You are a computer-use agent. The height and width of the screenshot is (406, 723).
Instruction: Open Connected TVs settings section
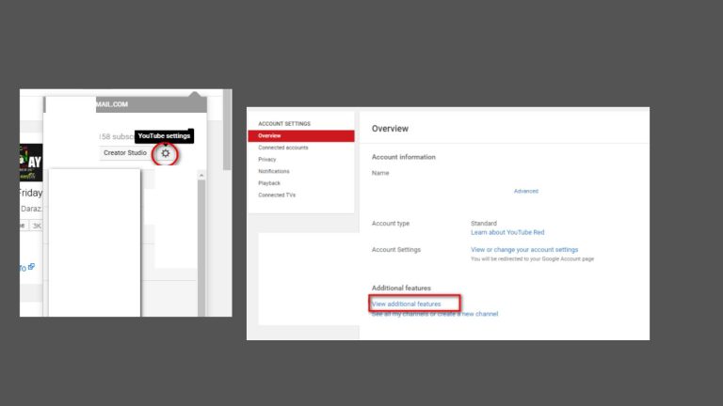[277, 195]
